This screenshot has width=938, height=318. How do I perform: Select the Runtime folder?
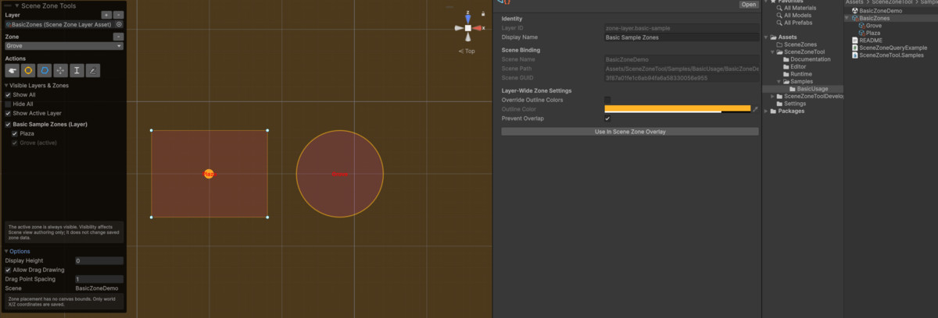coord(797,74)
